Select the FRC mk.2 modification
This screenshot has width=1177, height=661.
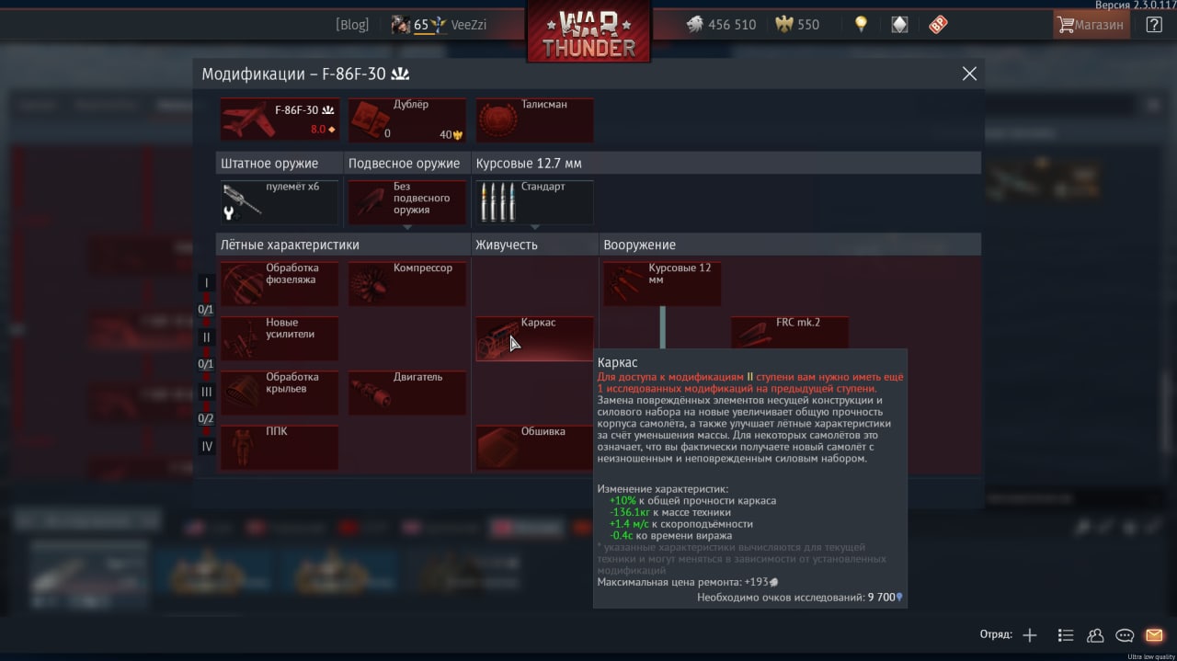pyautogui.click(x=790, y=333)
